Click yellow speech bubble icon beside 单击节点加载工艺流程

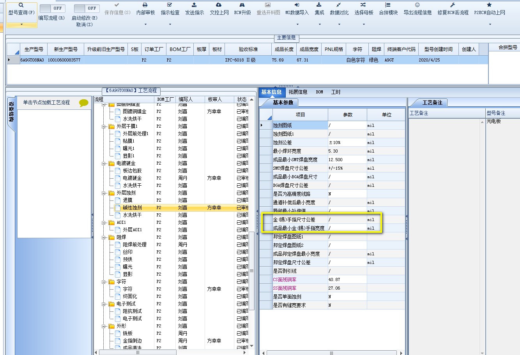[84, 103]
